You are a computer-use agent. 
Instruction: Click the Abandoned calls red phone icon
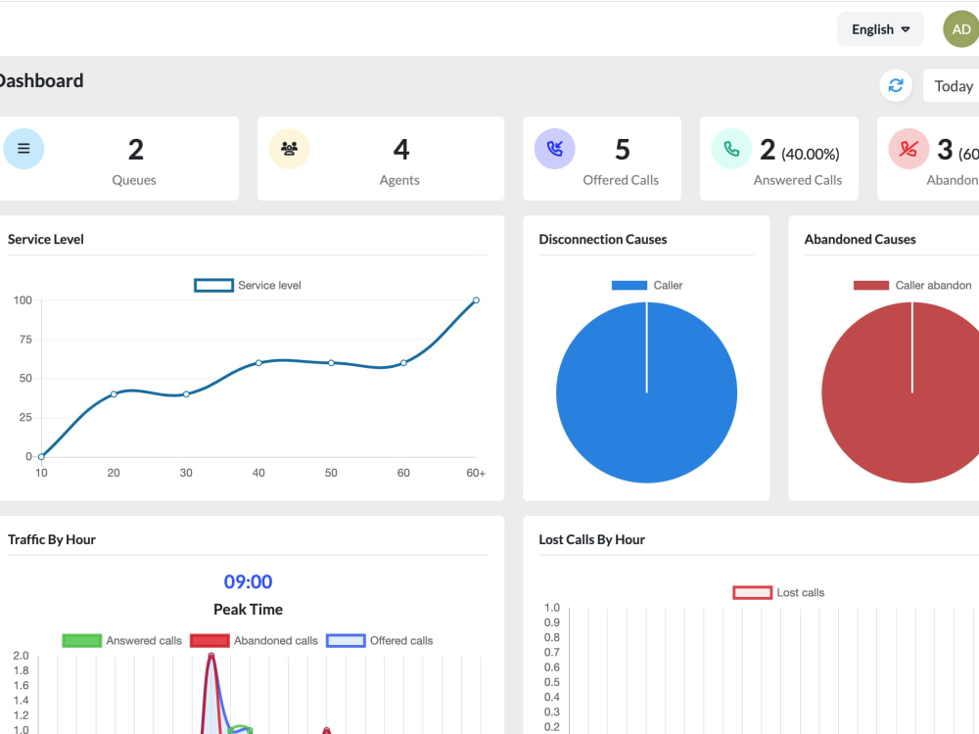coord(909,149)
